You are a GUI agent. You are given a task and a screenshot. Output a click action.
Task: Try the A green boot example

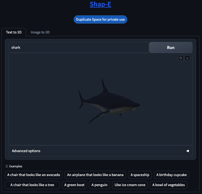74,185
